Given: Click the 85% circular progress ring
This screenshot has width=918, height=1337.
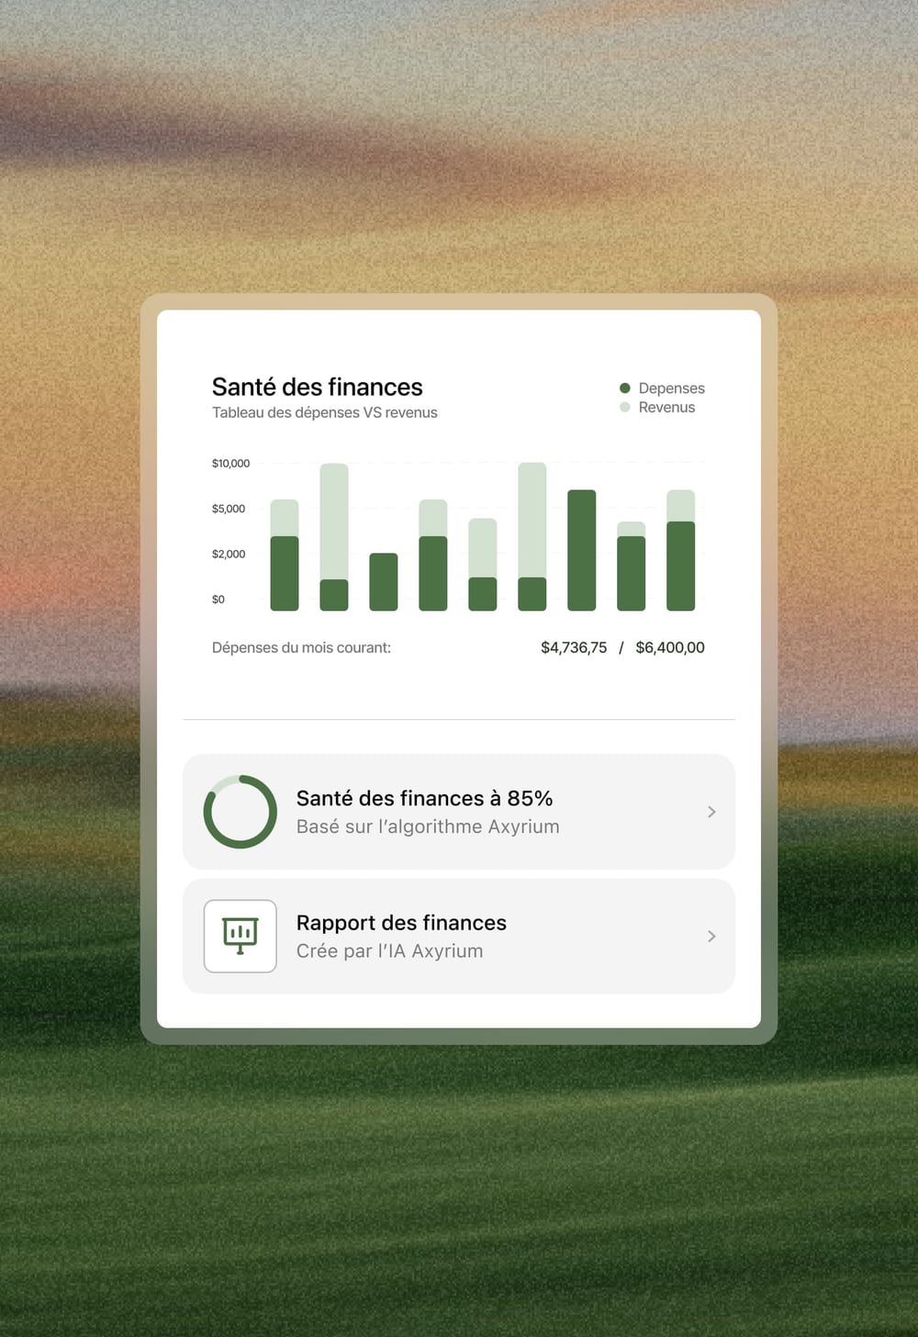Looking at the screenshot, I should click(240, 812).
